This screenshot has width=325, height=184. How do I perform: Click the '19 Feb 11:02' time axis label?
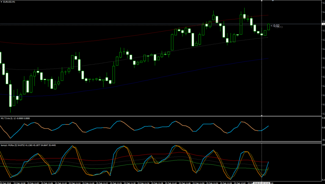(33, 183)
